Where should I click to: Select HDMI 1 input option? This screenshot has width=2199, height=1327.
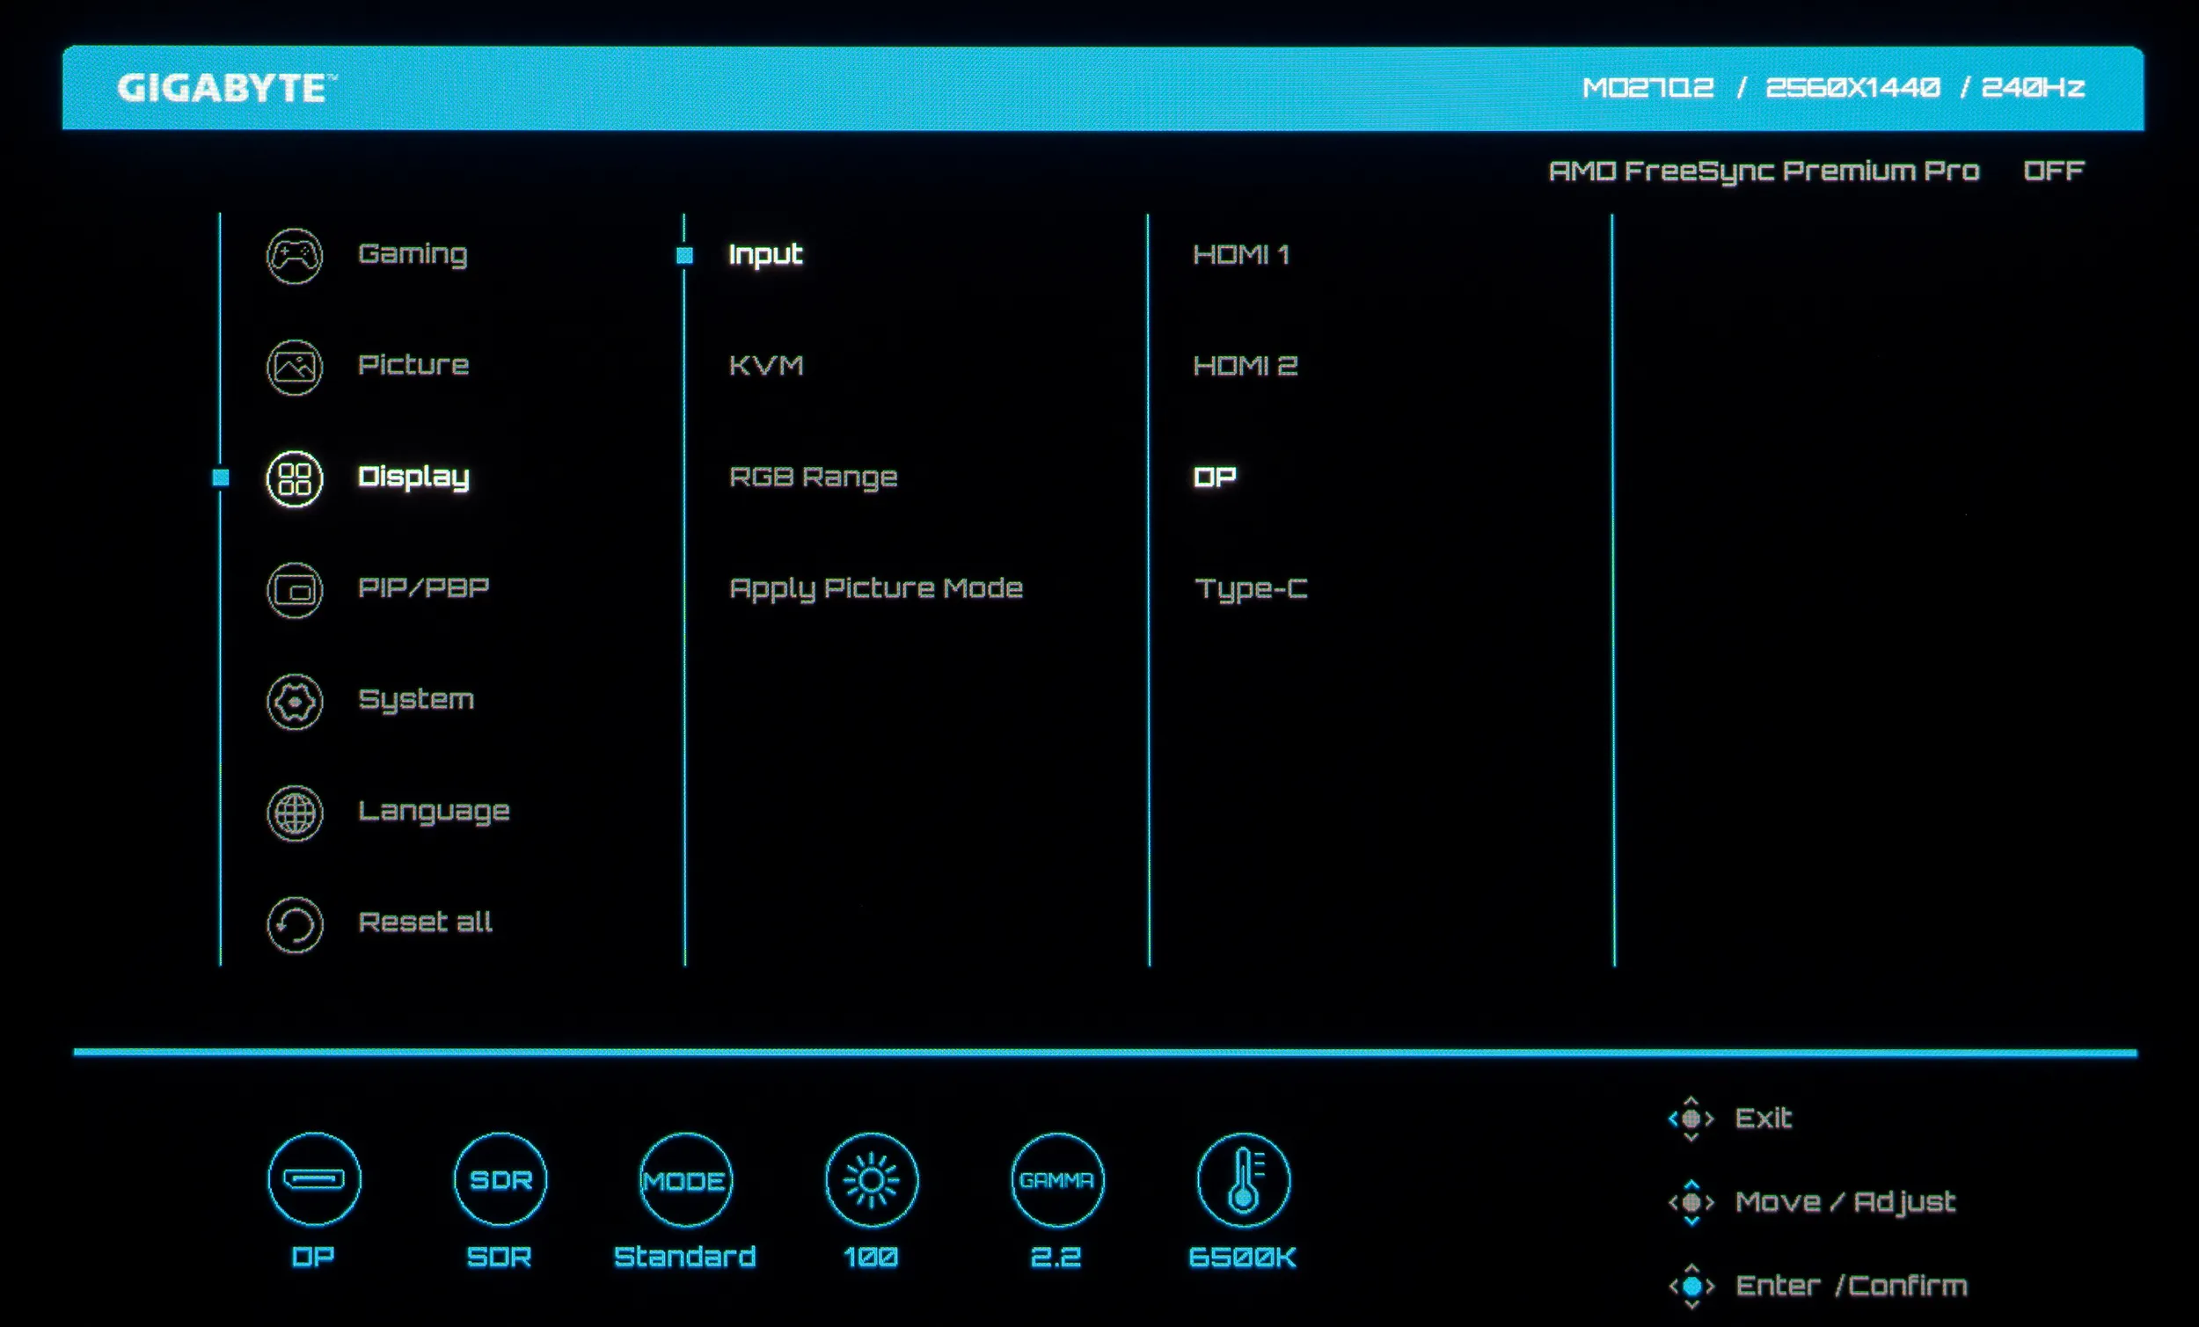(x=1240, y=255)
